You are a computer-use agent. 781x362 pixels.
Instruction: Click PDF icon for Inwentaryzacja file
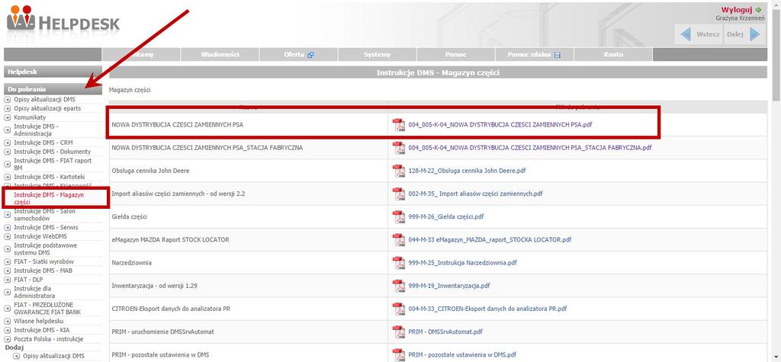(399, 286)
